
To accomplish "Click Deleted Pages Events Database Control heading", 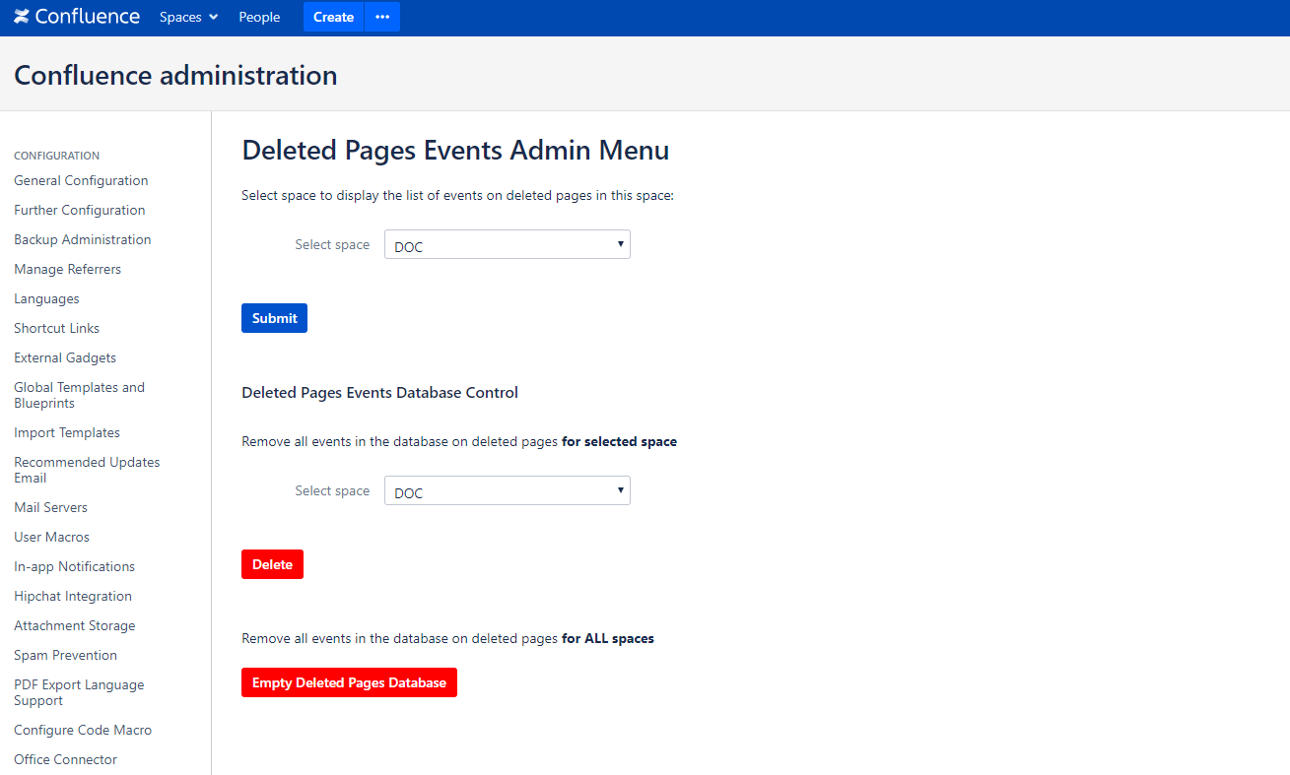I will (379, 392).
